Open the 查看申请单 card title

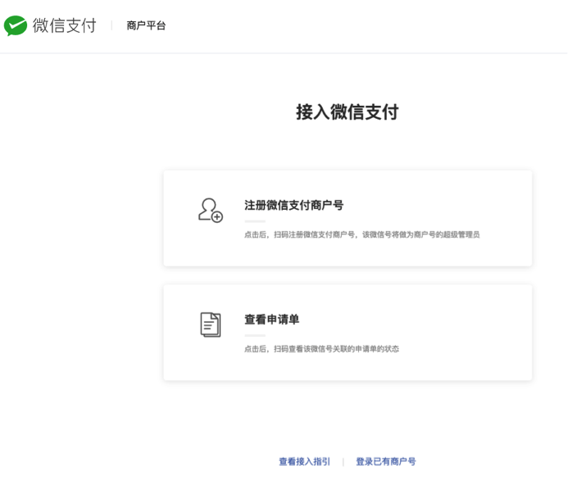[x=271, y=319]
